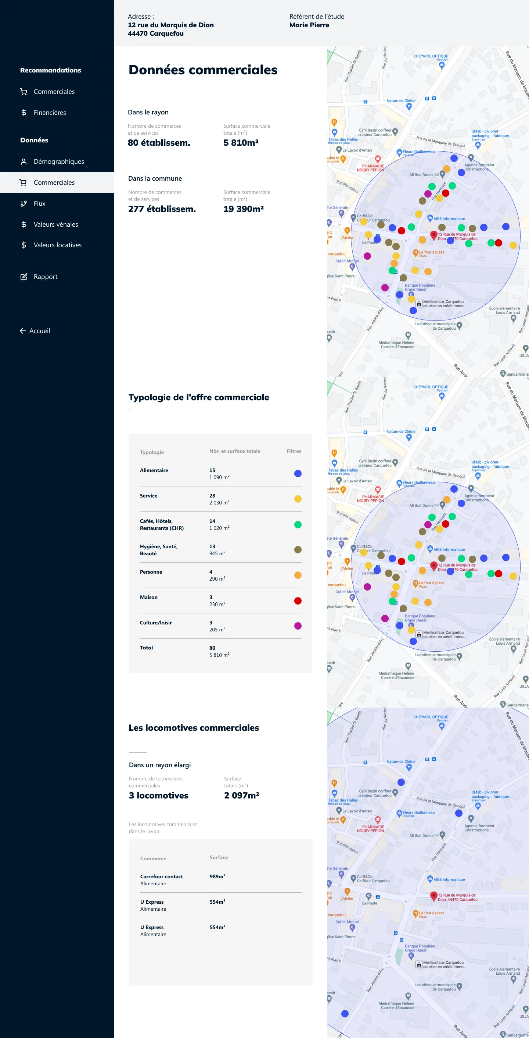The image size is (529, 1038).
Task: Open Commerciales under Recommandations
Action: click(54, 92)
